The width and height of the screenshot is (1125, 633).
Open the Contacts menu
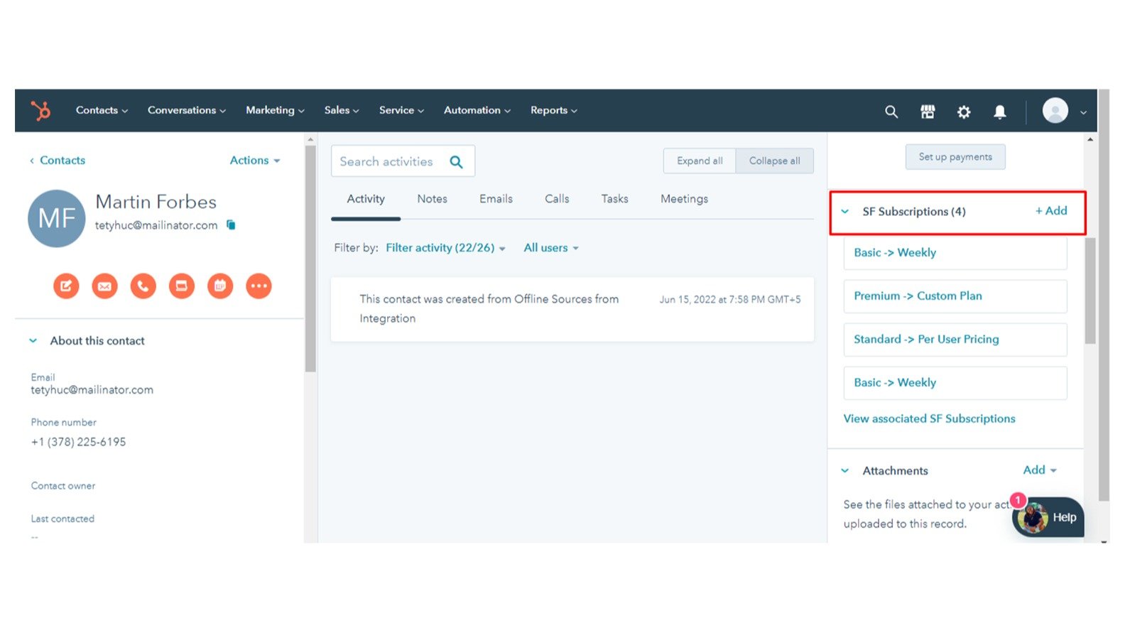[x=102, y=110]
